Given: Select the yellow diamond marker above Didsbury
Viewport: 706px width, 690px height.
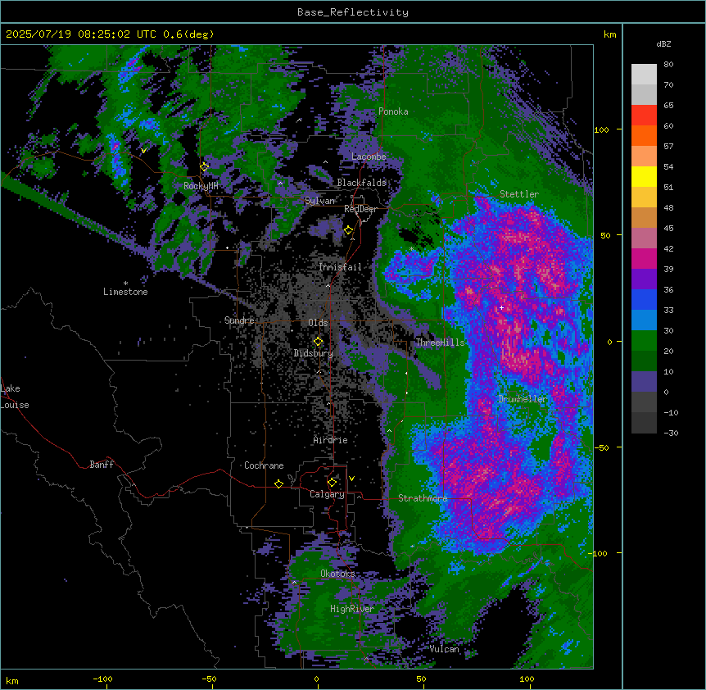Looking at the screenshot, I should pos(319,342).
